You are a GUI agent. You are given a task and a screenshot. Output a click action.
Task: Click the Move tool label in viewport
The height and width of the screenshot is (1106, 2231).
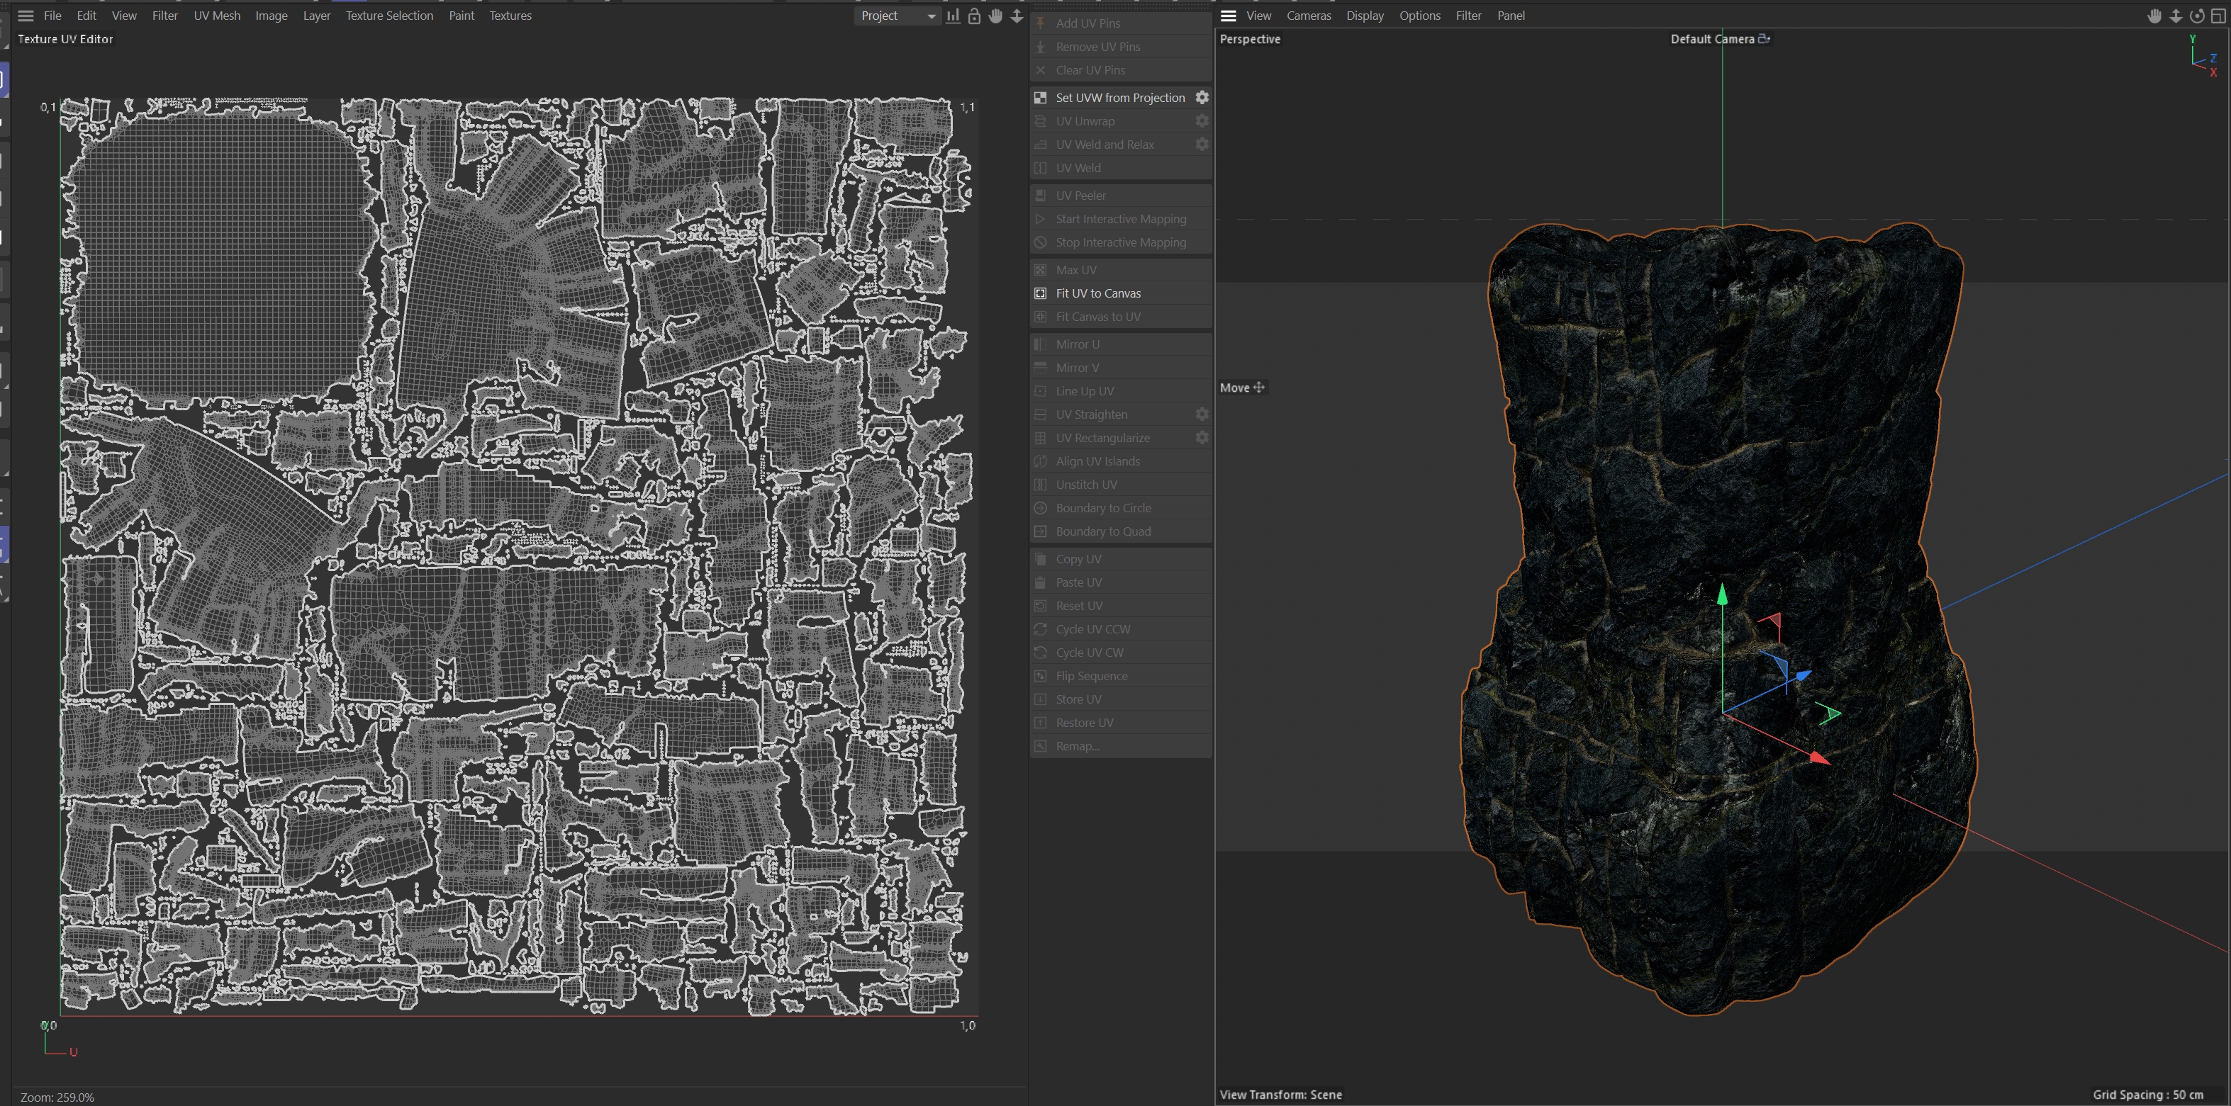[x=1235, y=388]
